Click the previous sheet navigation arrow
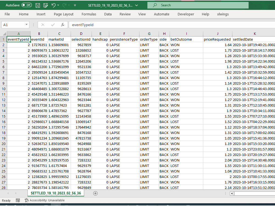Screen dimensions: 275x206 point(8,193)
